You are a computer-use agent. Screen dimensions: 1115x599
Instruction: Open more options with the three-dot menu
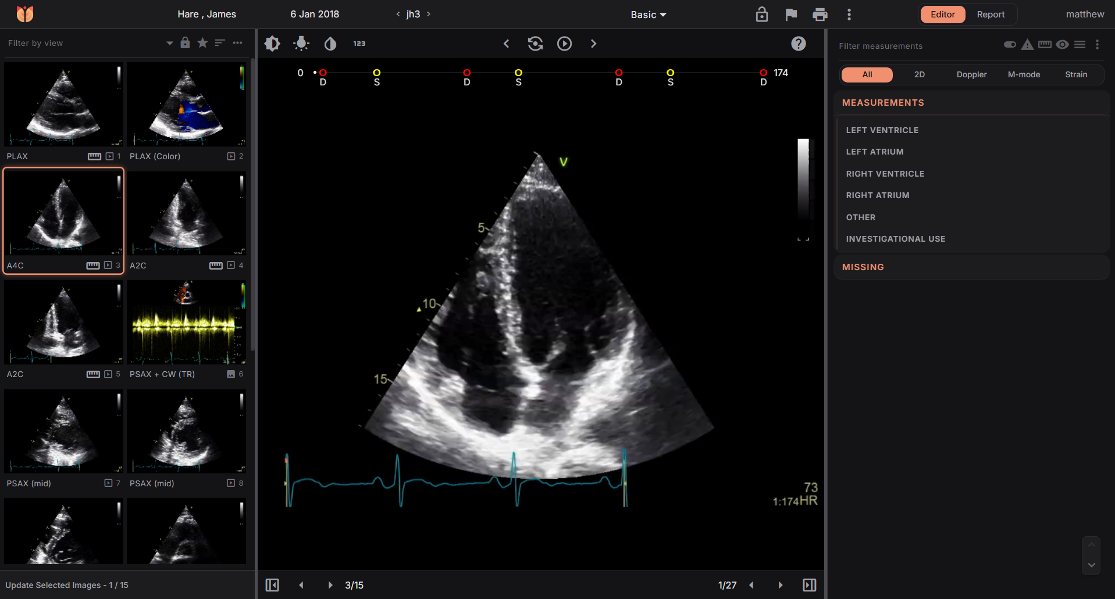(x=849, y=14)
